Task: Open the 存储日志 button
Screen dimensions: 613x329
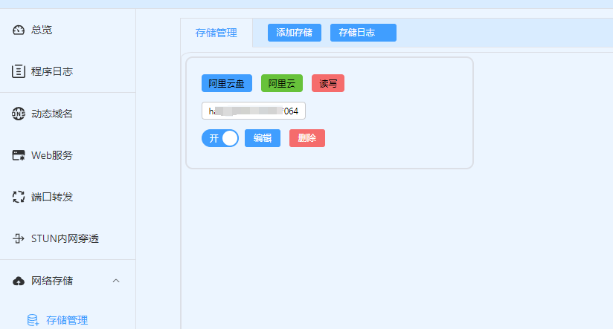Action: pyautogui.click(x=362, y=33)
